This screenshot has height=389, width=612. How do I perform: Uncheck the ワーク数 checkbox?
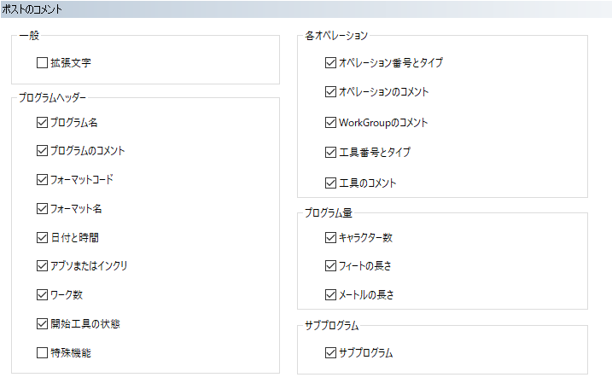coord(42,295)
